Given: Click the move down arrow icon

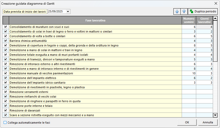Looking at the screenshot, I should click(x=184, y=11).
